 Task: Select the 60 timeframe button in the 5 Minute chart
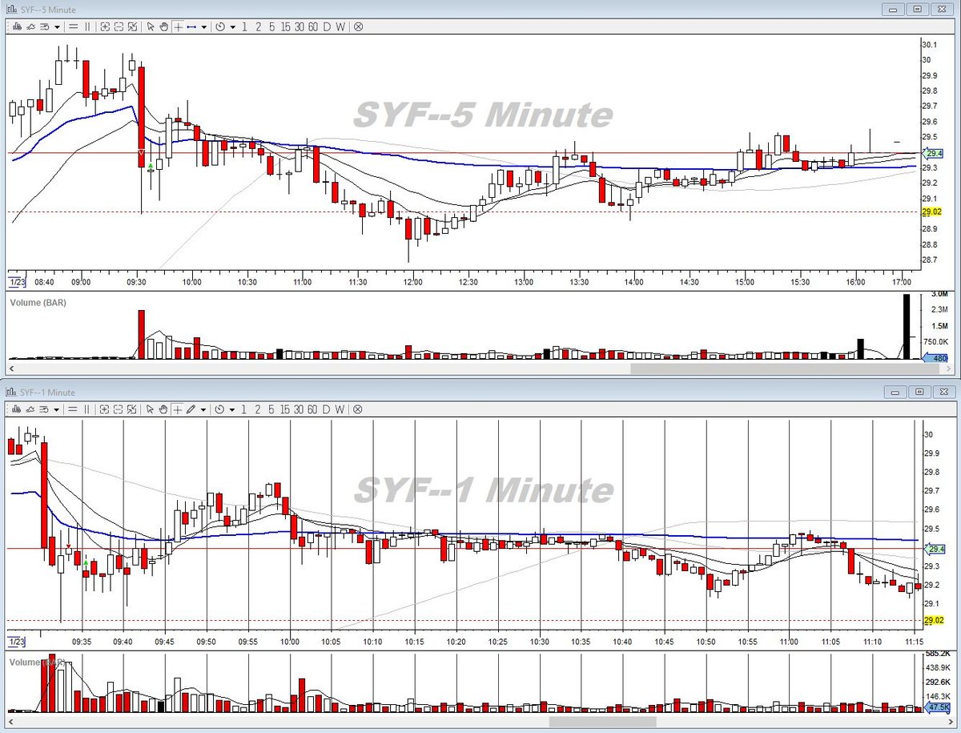[x=313, y=26]
